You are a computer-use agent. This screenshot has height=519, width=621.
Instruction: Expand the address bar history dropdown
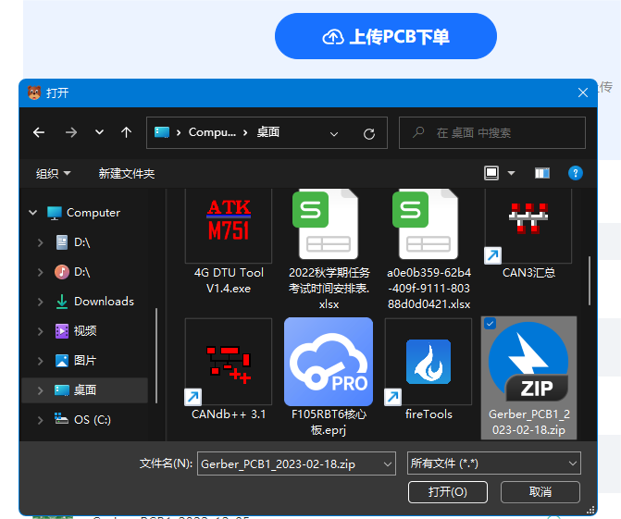(334, 134)
